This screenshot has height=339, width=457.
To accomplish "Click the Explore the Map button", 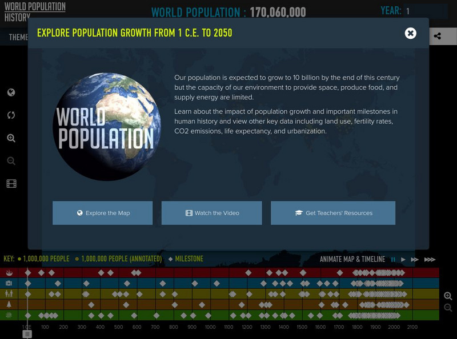I will pos(103,213).
